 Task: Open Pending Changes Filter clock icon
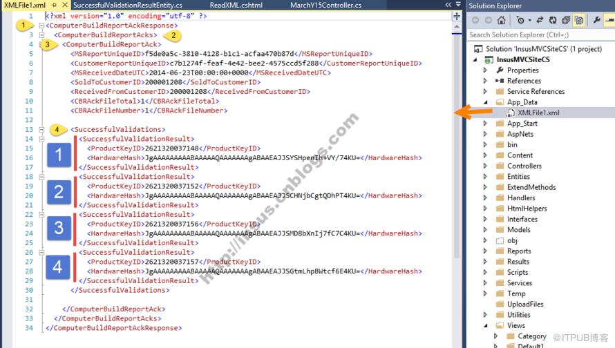(x=520, y=20)
